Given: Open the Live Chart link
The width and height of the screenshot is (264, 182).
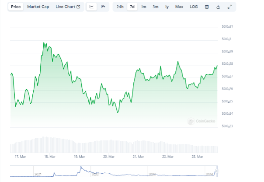Looking at the screenshot, I should (x=68, y=7).
